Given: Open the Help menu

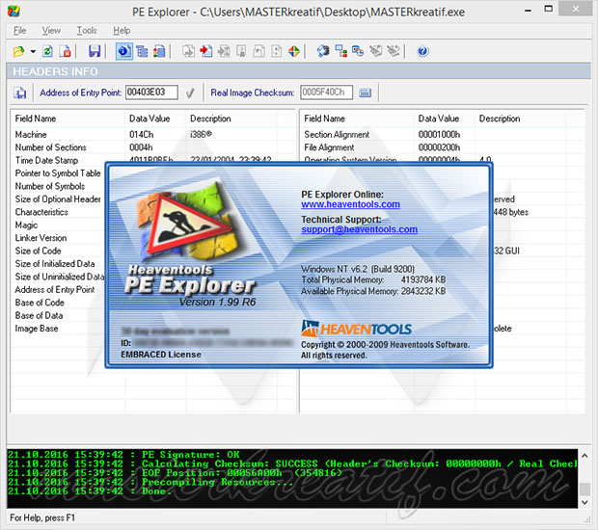Looking at the screenshot, I should [122, 31].
